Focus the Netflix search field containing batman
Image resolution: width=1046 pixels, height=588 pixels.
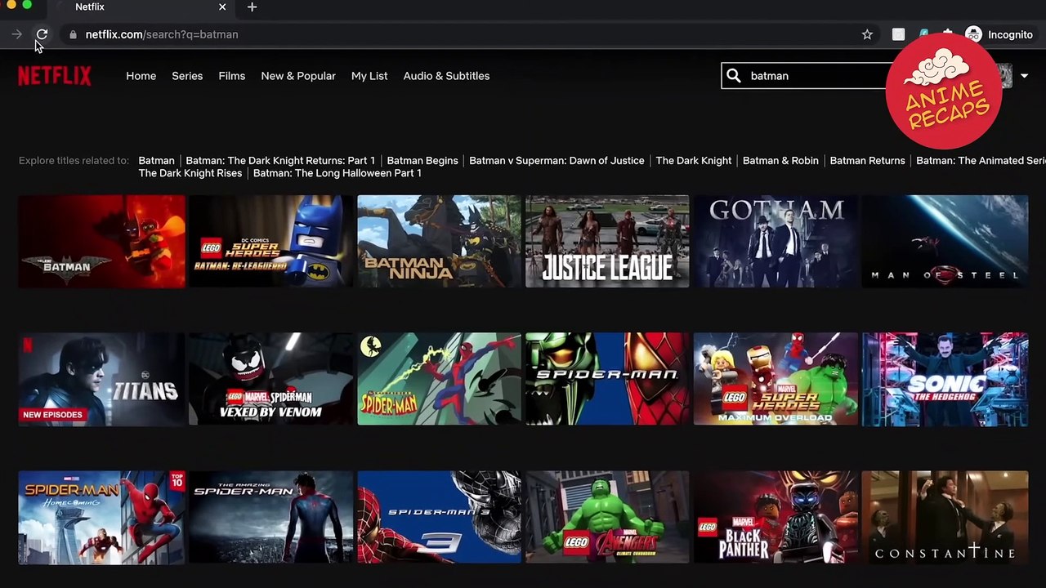pos(817,76)
